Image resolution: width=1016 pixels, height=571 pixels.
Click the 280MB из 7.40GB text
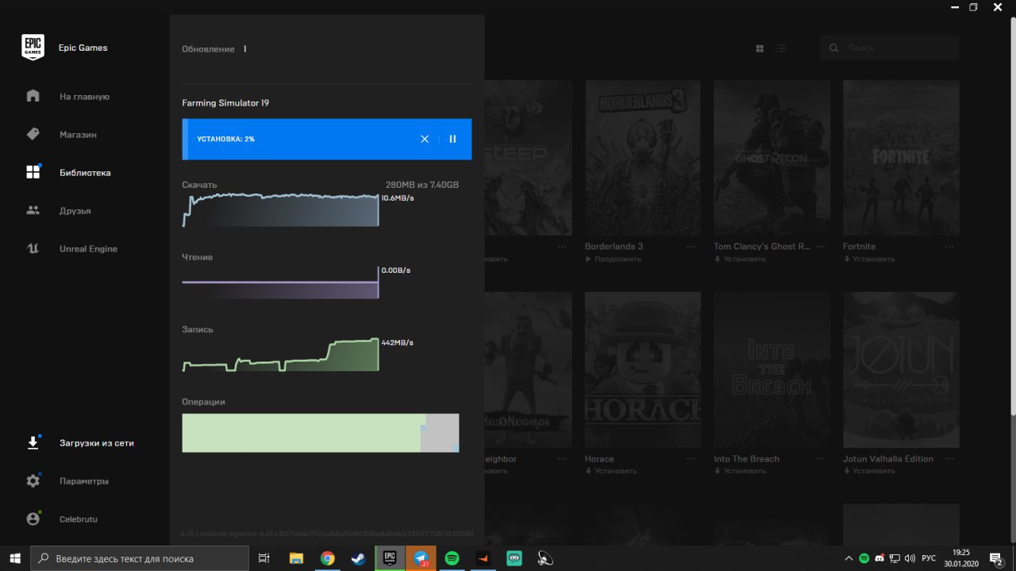point(422,185)
